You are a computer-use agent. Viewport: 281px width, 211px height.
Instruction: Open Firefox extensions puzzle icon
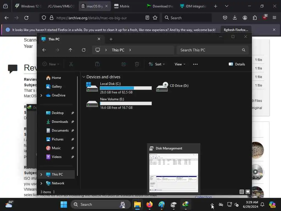tap(255, 18)
